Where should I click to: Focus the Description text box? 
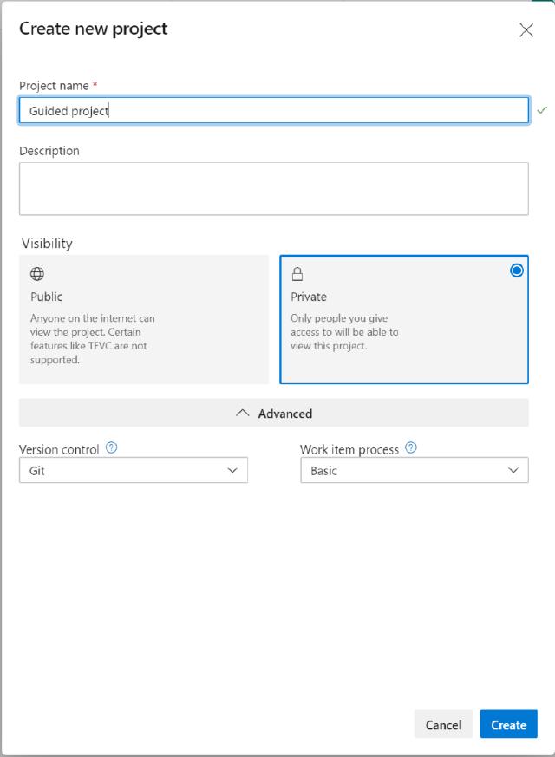[273, 188]
